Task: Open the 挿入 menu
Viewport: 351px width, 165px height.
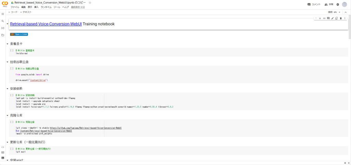Action: [x=36, y=7]
